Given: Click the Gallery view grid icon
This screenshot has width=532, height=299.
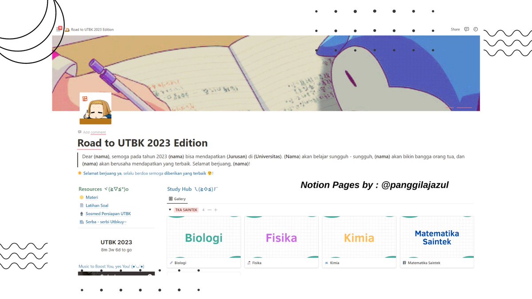Looking at the screenshot, I should [x=171, y=199].
